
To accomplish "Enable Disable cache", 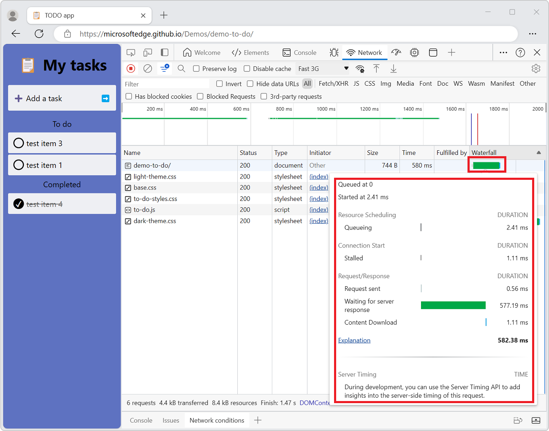I will [247, 68].
